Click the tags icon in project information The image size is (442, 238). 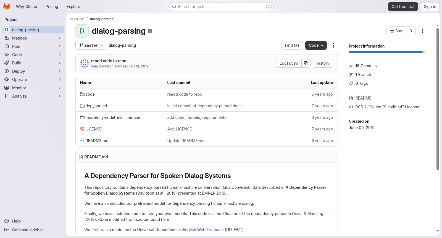coord(351,83)
